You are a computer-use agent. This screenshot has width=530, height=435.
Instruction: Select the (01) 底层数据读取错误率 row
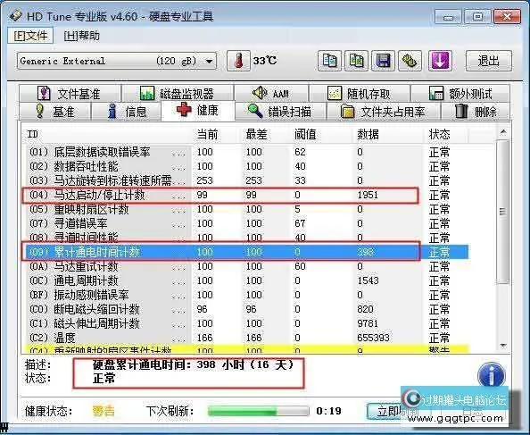(x=247, y=152)
